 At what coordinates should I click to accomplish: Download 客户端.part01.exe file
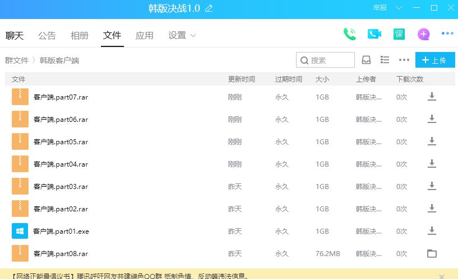point(432,231)
